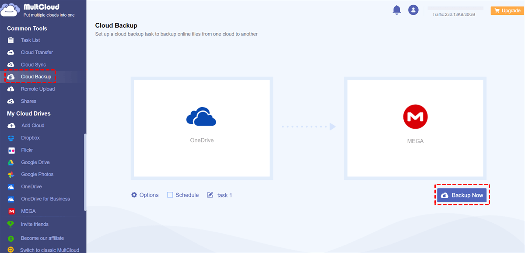The image size is (525, 253).
Task: Click the Google Photos pinwheel icon
Action: [11, 175]
